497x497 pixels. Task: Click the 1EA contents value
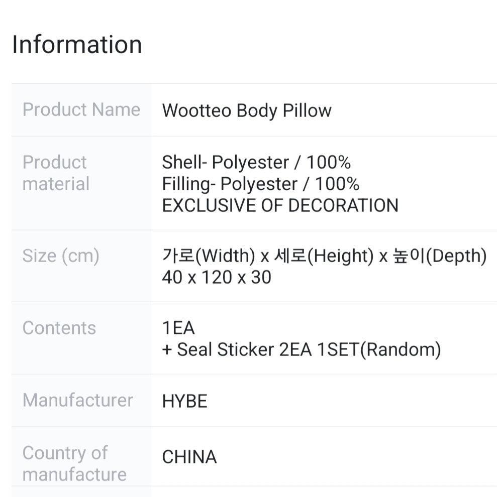tap(178, 328)
